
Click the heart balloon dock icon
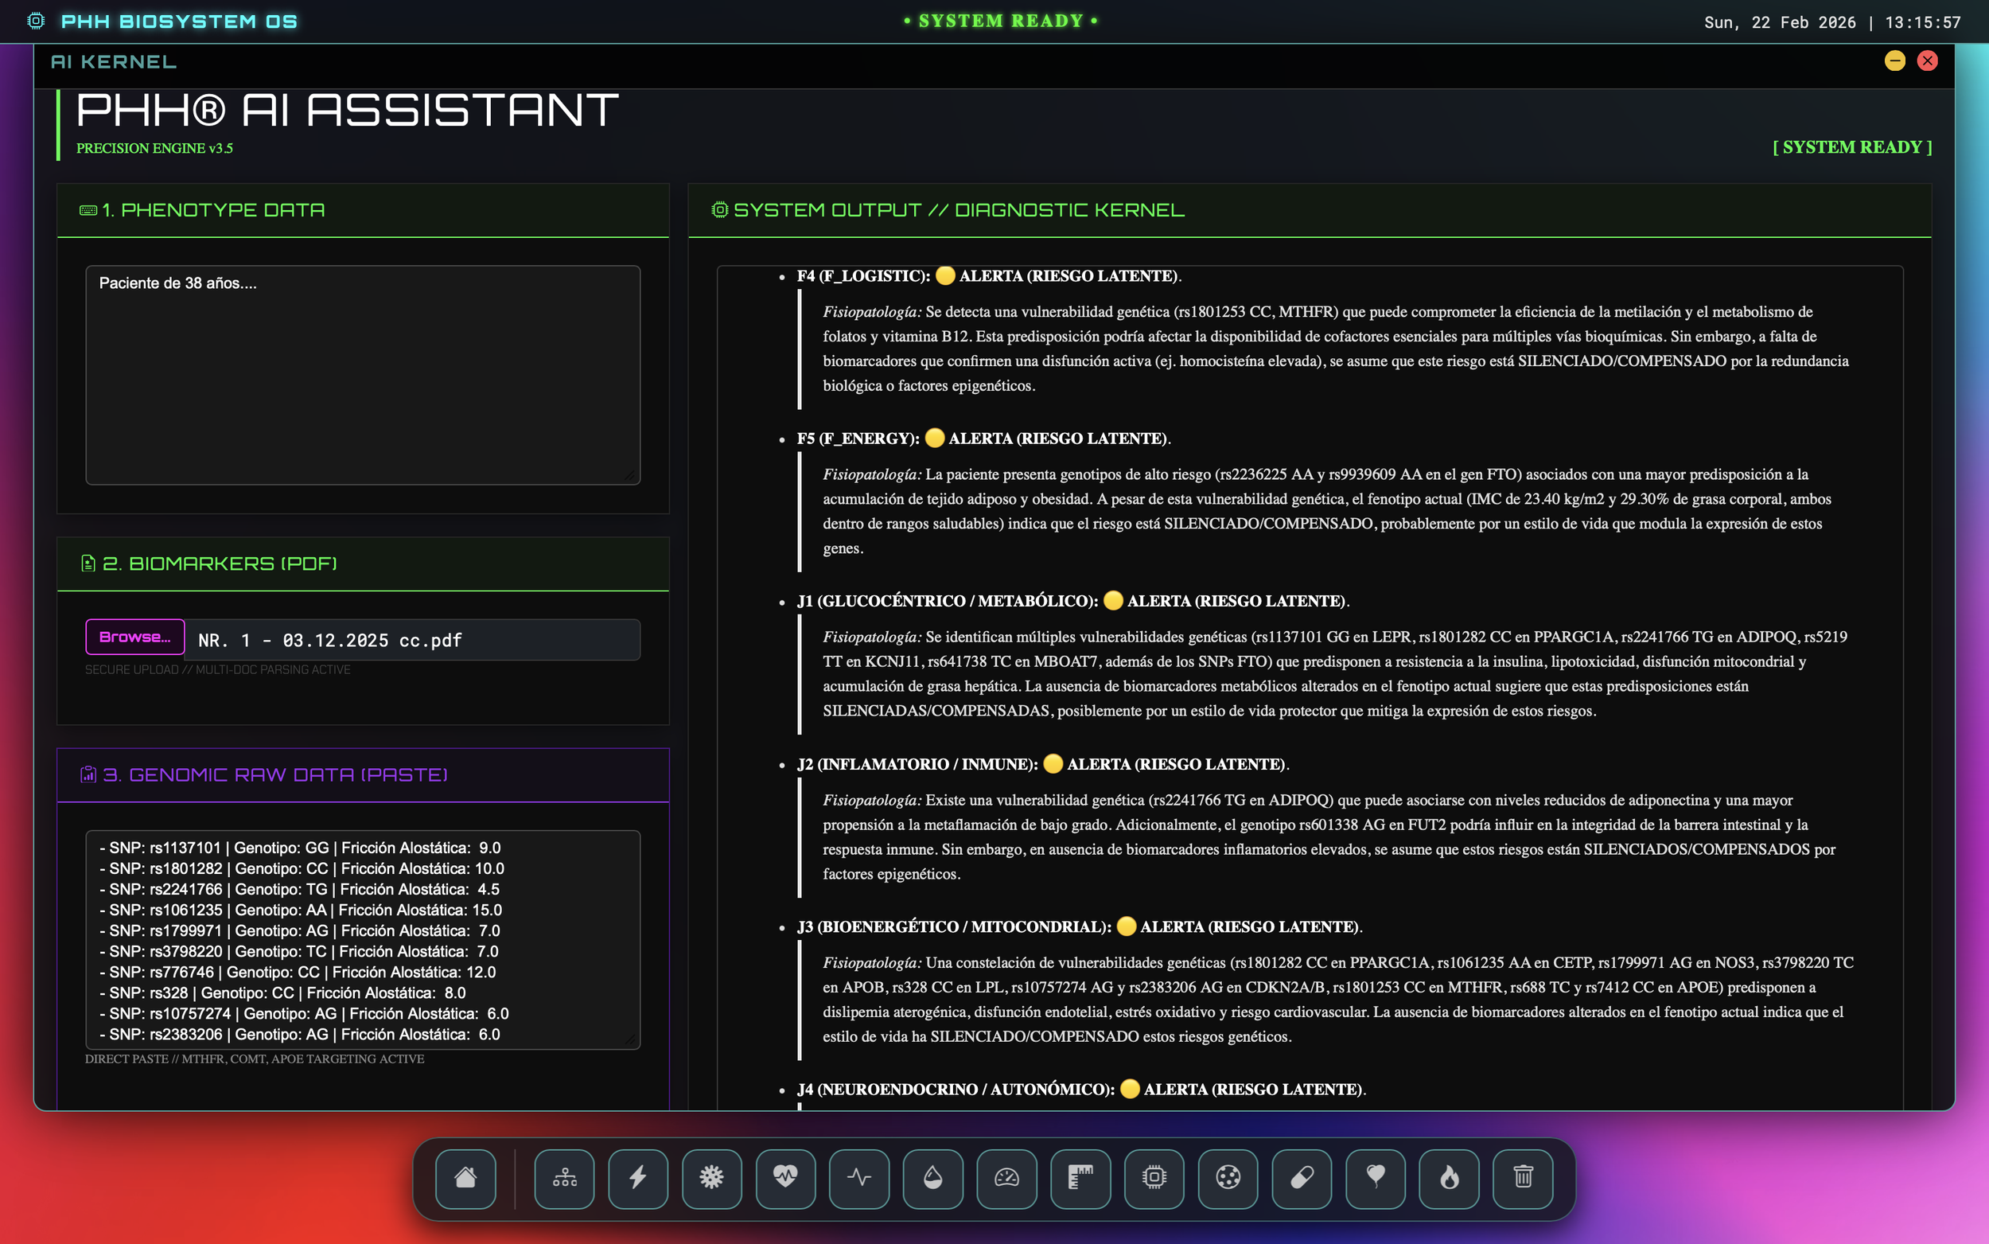tap(1376, 1177)
